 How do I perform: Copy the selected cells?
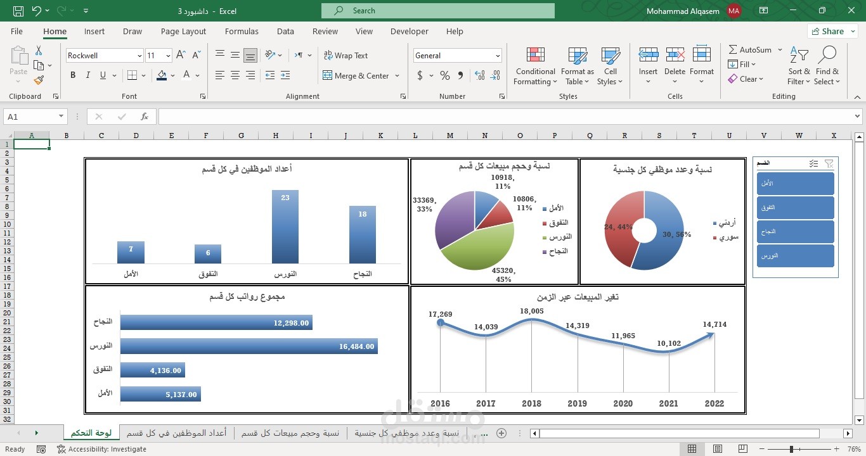click(39, 65)
